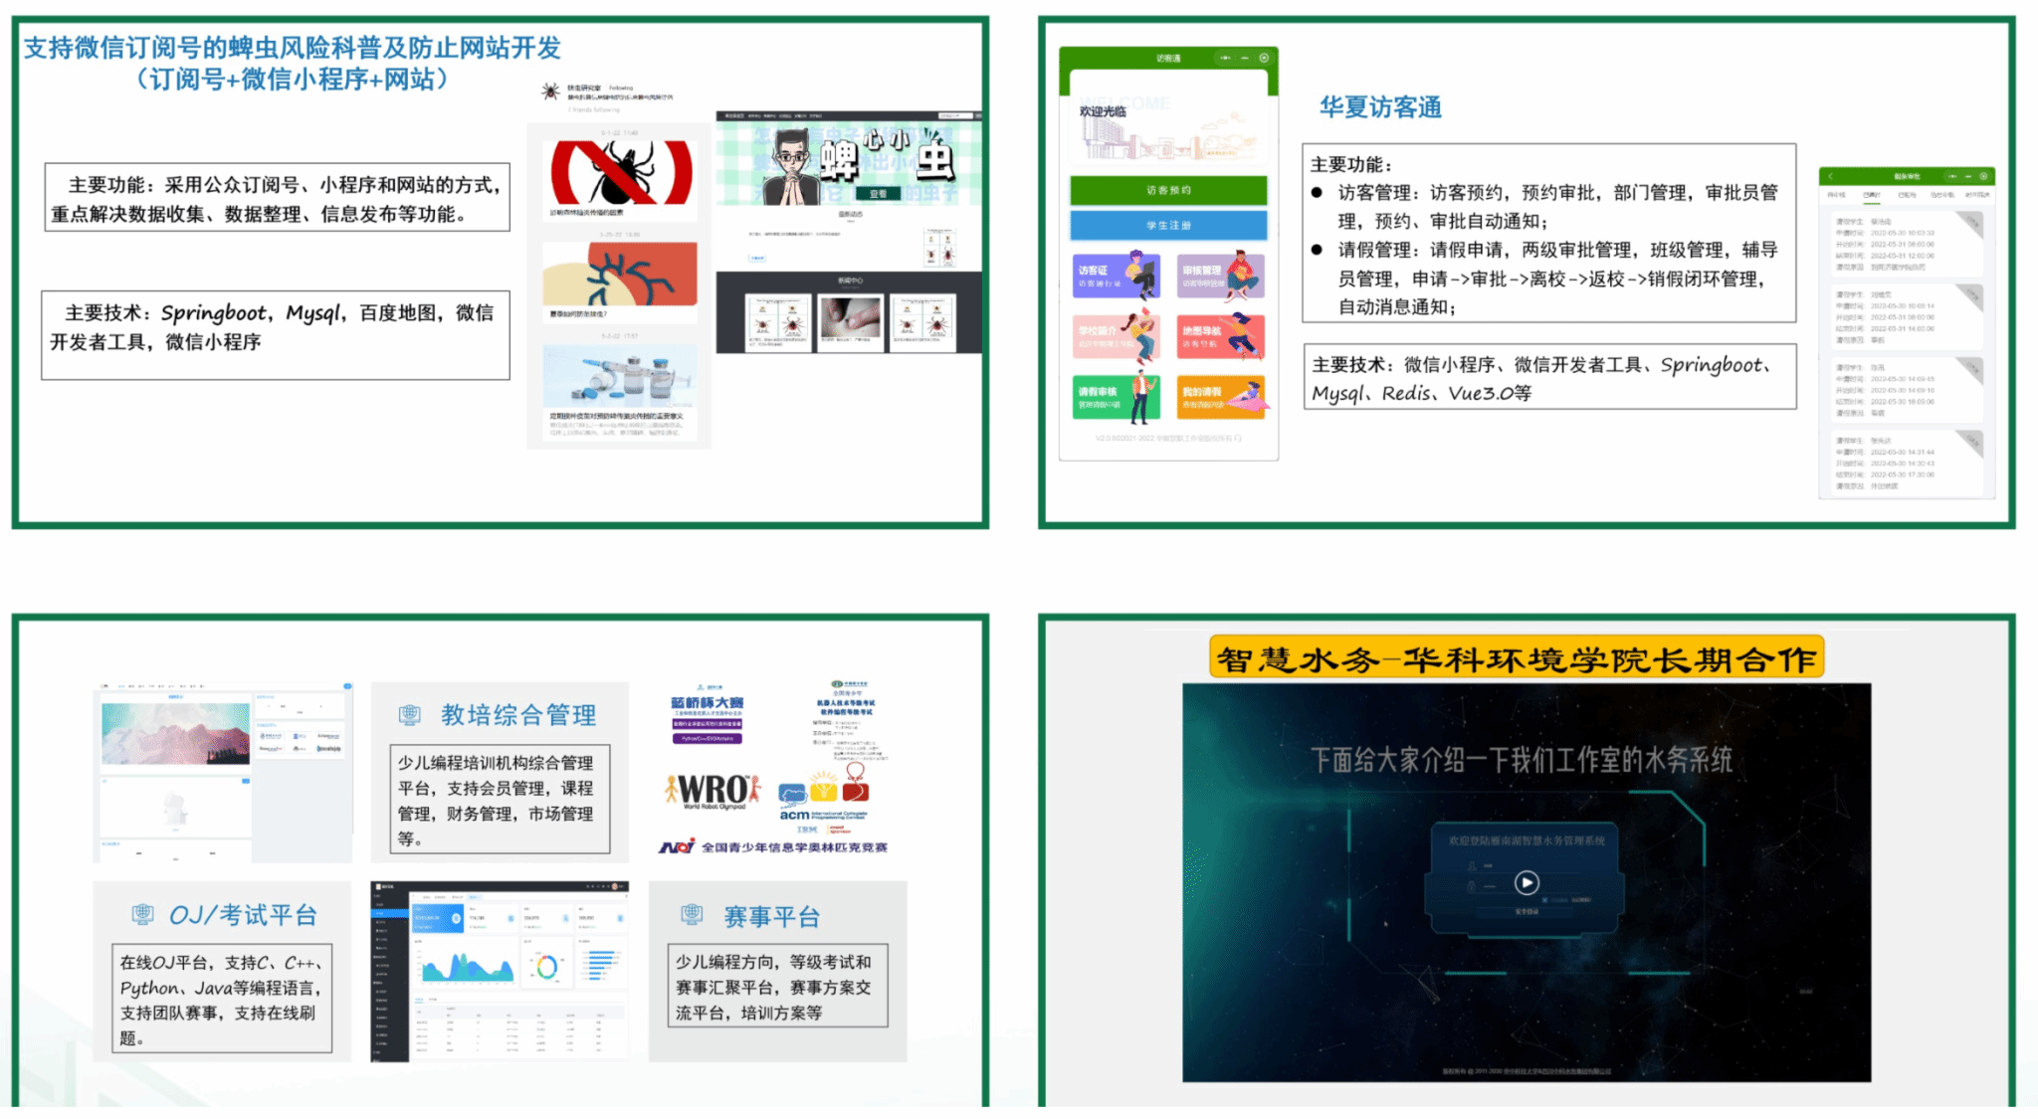Open the orange 我的请假 tile
This screenshot has height=1119, width=2038.
pyautogui.click(x=1221, y=398)
